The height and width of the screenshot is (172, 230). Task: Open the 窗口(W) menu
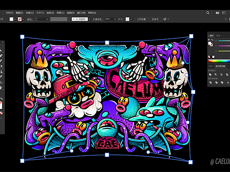(81, 13)
